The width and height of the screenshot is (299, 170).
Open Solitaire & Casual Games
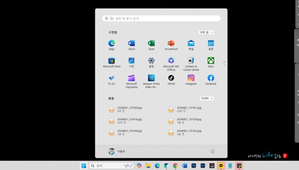coord(191,64)
